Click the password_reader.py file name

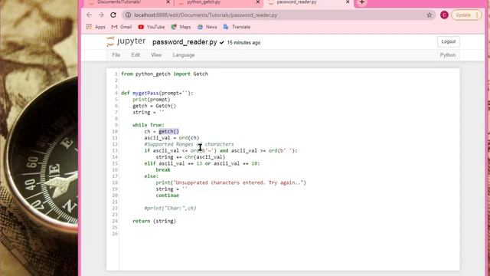pyautogui.click(x=185, y=42)
